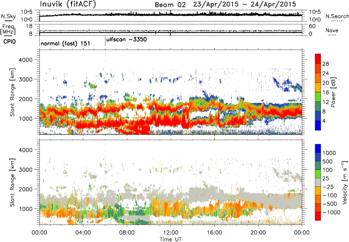Click the '3000' range tick in velocity panel

(25, 169)
